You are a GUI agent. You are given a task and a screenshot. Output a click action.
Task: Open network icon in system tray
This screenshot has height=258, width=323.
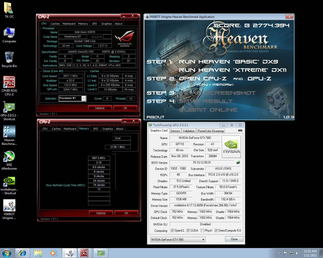click(291, 253)
